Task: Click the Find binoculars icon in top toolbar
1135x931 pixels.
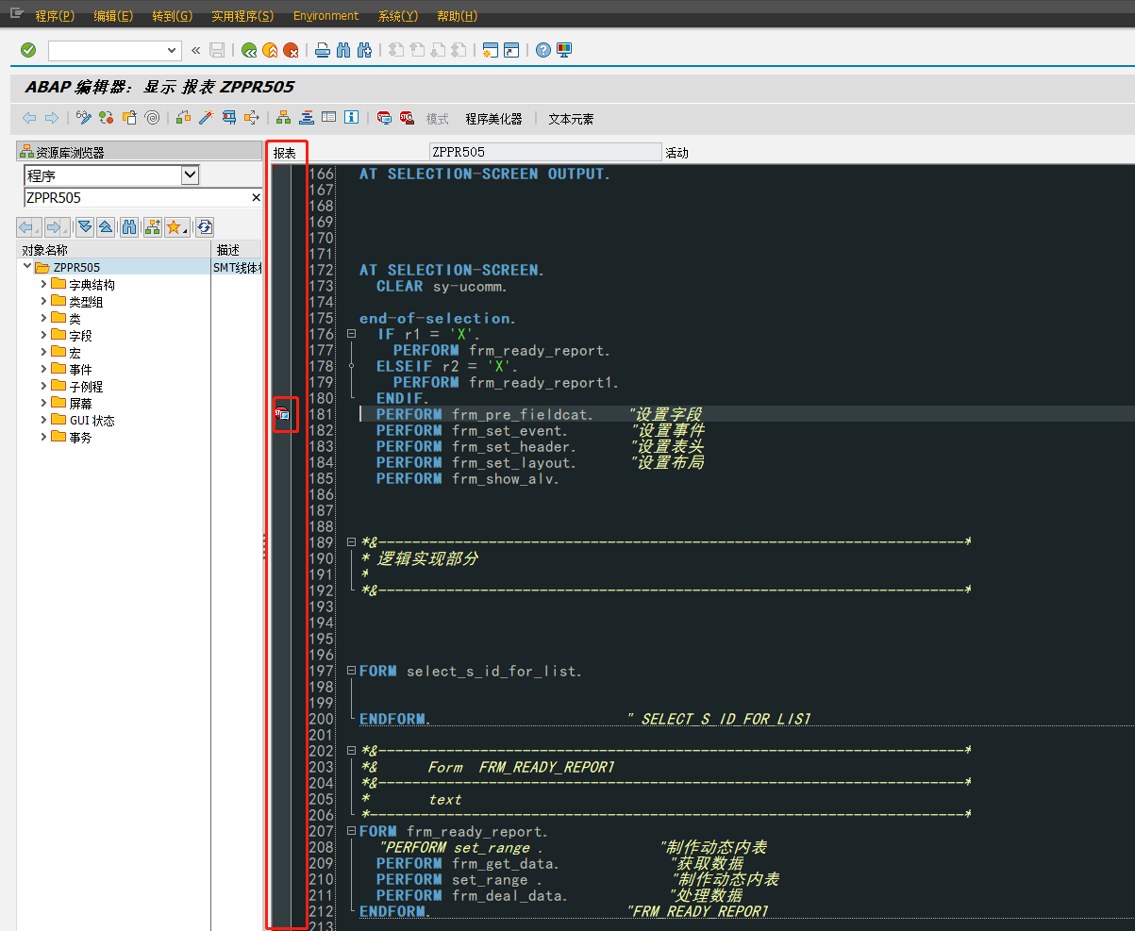Action: (x=342, y=50)
